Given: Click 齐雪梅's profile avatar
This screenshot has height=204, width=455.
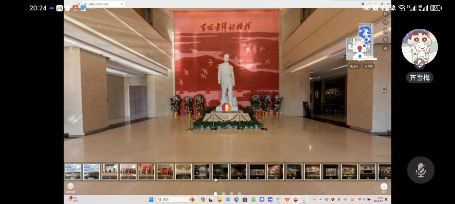Looking at the screenshot, I should tap(419, 46).
